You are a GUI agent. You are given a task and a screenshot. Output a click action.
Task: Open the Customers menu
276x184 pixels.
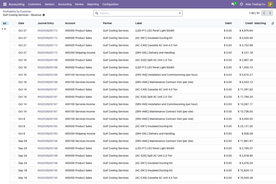[35, 4]
